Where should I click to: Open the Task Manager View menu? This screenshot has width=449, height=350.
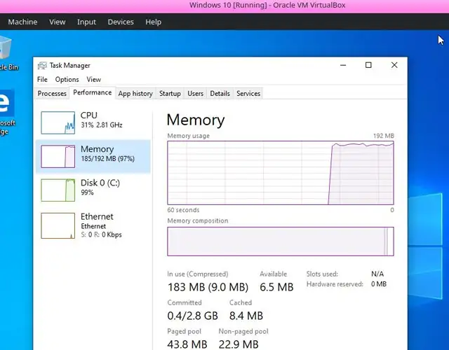click(93, 80)
